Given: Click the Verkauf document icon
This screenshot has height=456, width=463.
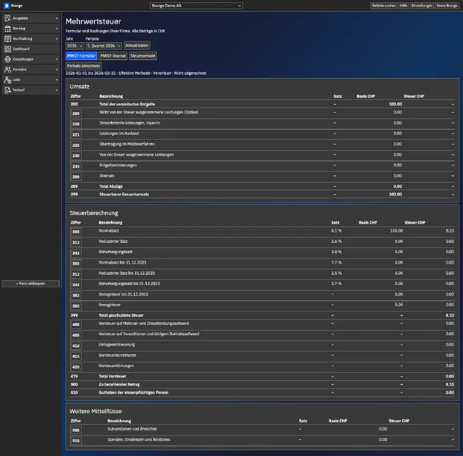Looking at the screenshot, I should pyautogui.click(x=8, y=90).
